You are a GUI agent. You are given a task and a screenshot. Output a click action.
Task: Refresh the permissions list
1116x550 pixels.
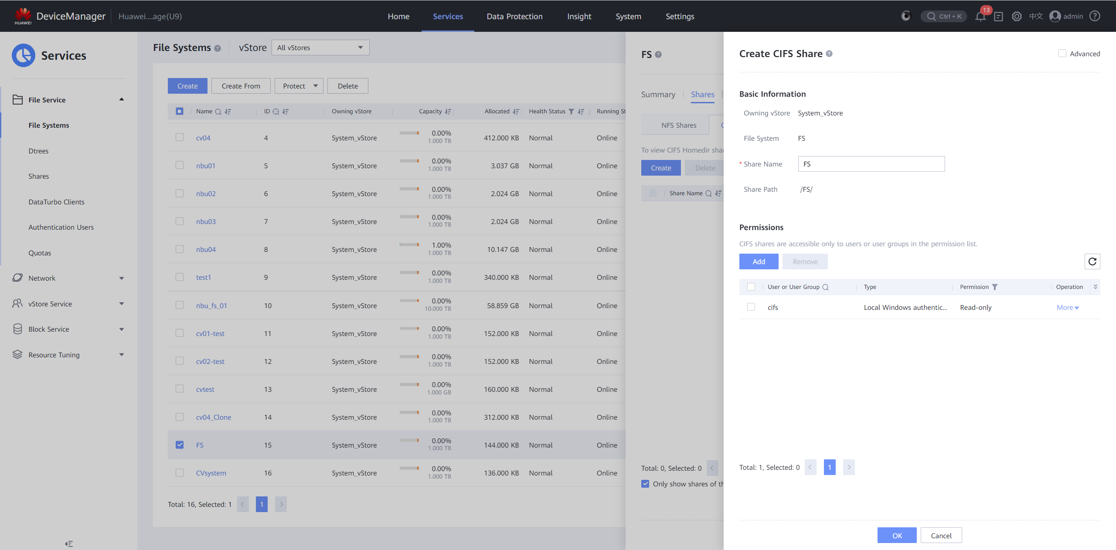[x=1092, y=261]
